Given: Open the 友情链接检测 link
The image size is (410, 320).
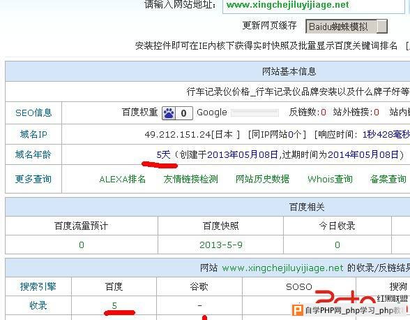Looking at the screenshot, I should pyautogui.click(x=190, y=180).
